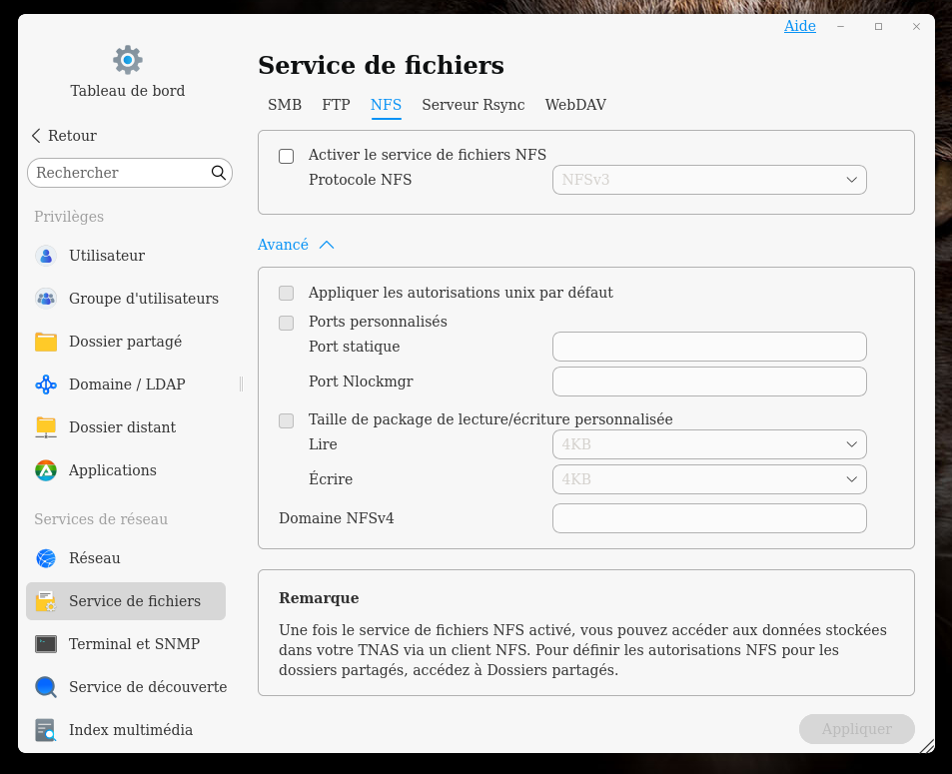Open Domaine / LDAP icon
This screenshot has width=952, height=774.
[x=46, y=385]
